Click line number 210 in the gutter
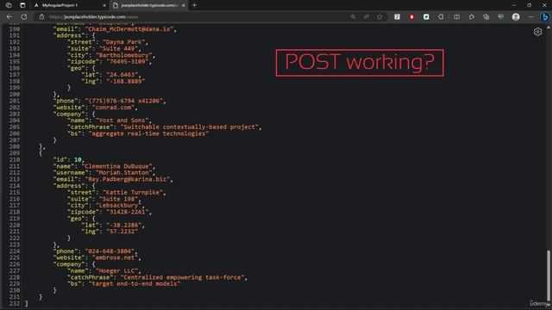 pos(15,159)
